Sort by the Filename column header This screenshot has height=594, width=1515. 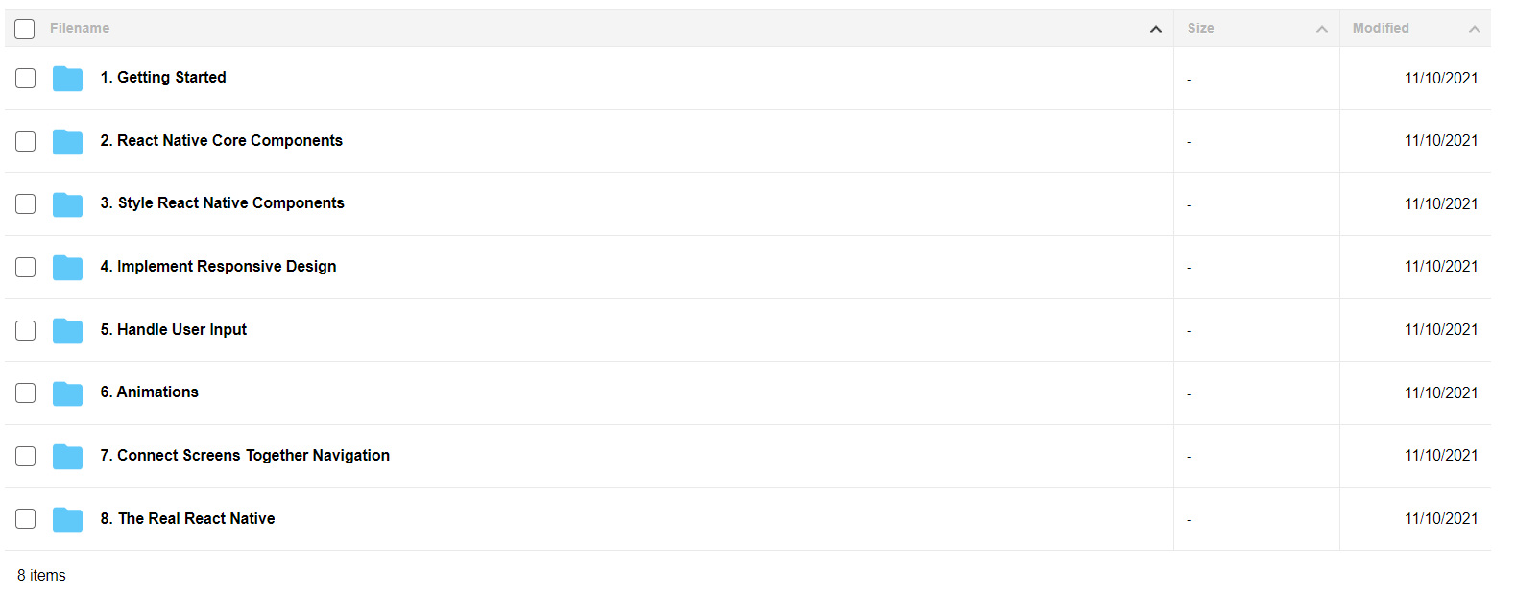[80, 28]
